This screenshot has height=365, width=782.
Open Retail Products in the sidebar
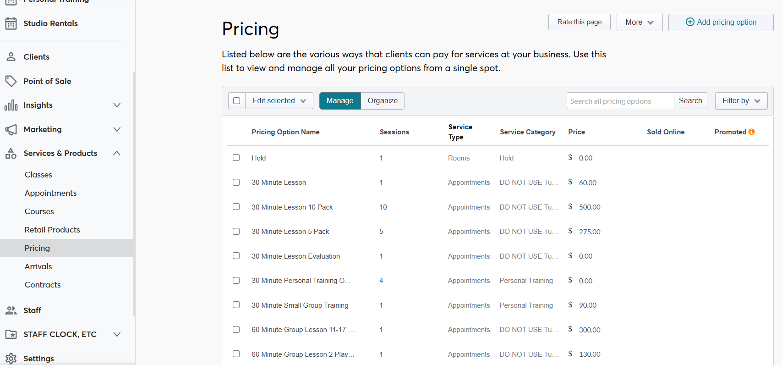(x=52, y=230)
